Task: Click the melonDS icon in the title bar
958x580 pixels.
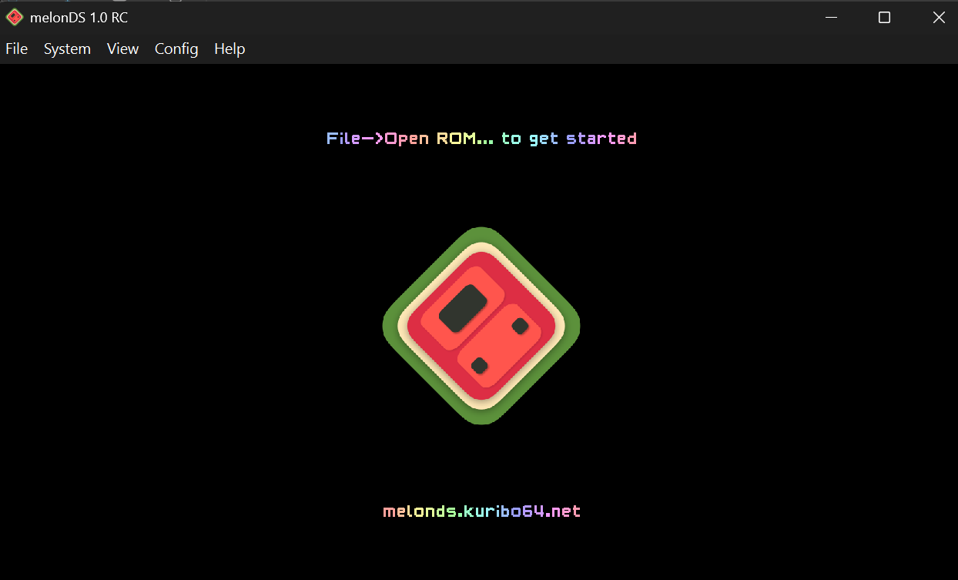Action: [x=15, y=18]
